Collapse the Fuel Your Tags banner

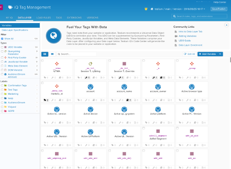226,25
